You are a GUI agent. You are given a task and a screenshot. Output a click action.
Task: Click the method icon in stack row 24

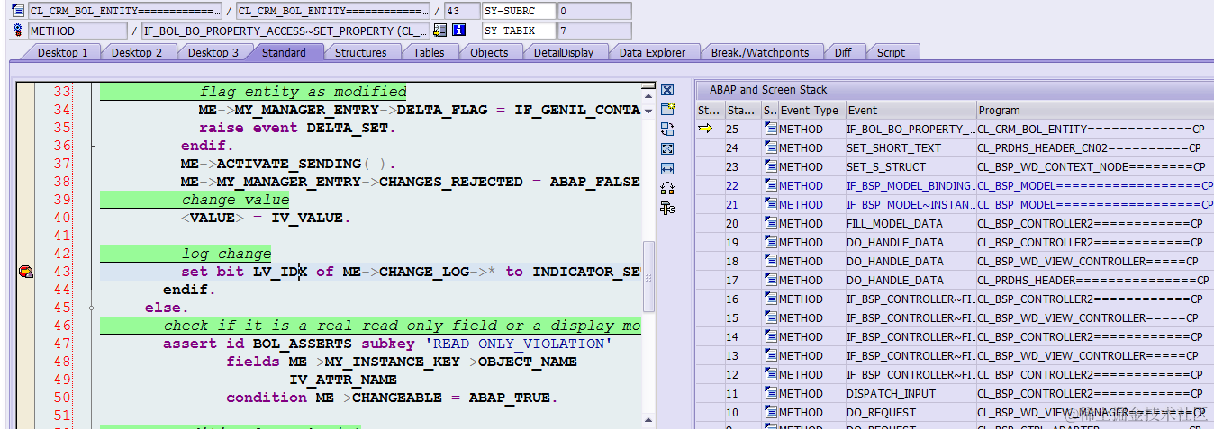pos(771,148)
